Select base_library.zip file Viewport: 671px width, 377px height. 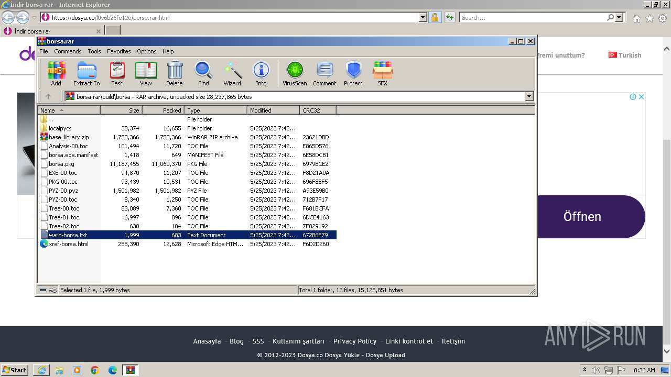tap(69, 137)
